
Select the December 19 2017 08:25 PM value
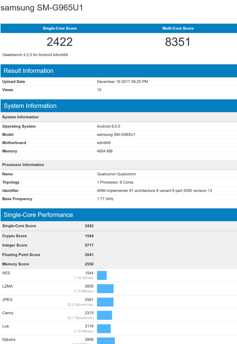point(122,81)
